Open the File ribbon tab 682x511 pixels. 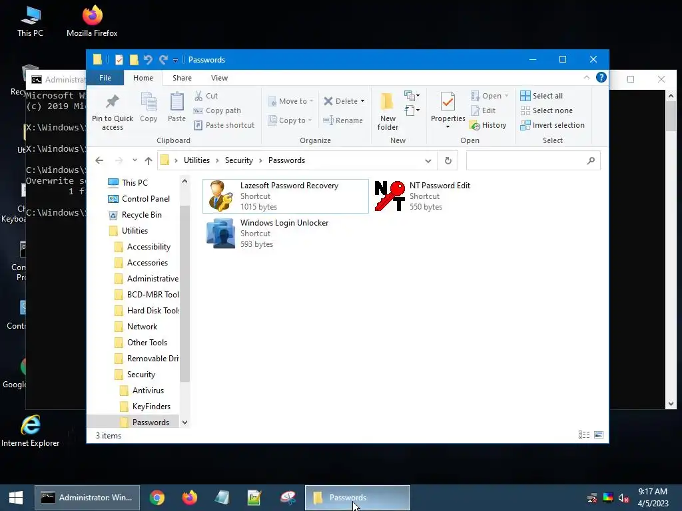[105, 78]
